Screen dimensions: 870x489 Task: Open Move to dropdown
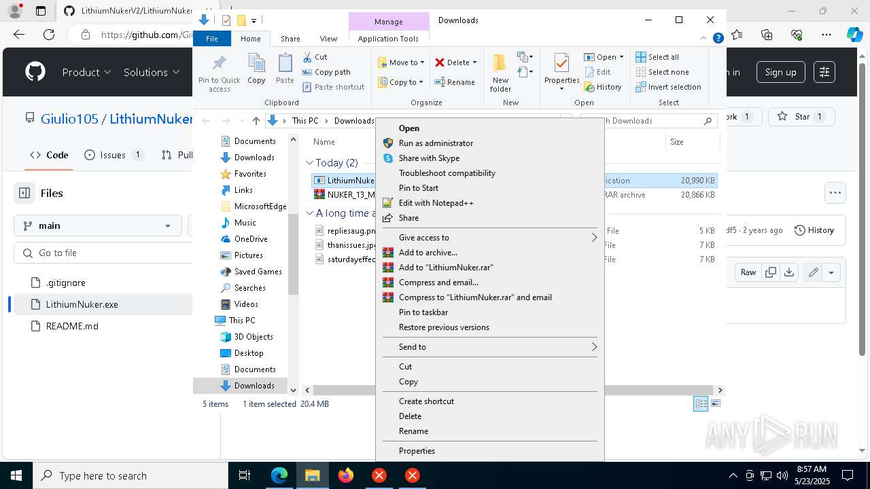pos(401,62)
